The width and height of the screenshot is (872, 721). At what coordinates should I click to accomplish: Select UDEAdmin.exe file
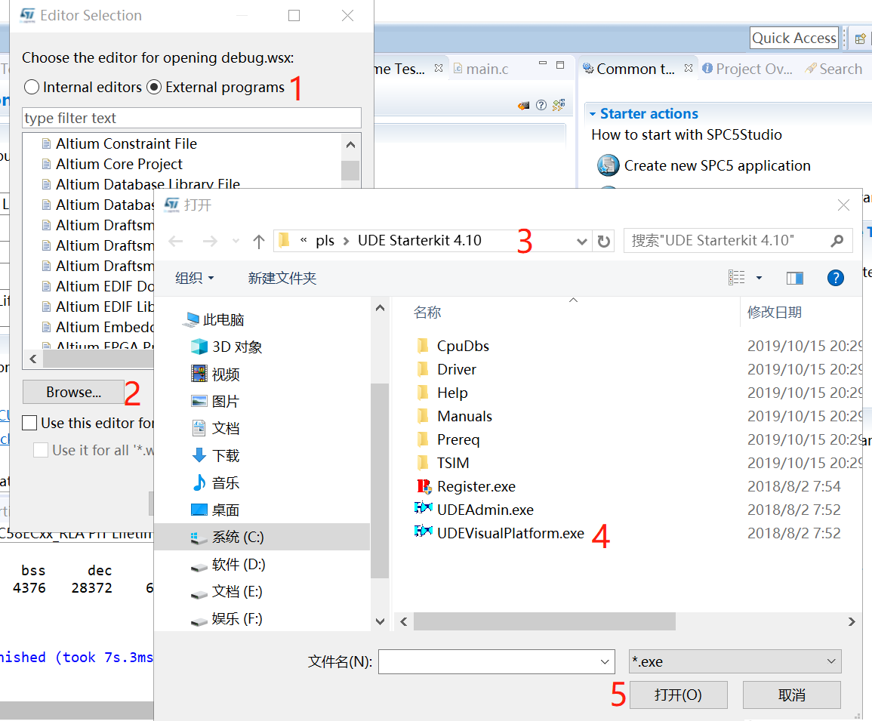[x=474, y=510]
